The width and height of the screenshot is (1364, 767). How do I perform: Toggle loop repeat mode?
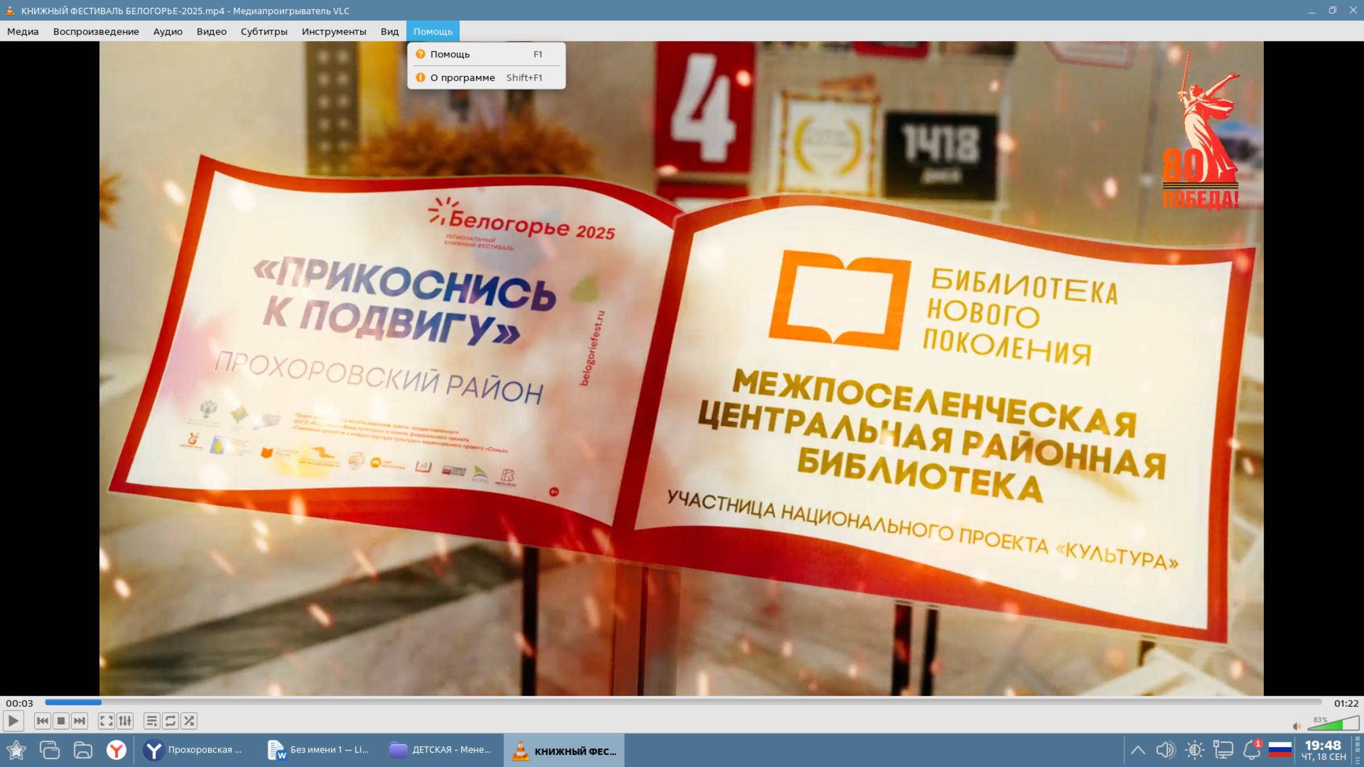[x=170, y=721]
